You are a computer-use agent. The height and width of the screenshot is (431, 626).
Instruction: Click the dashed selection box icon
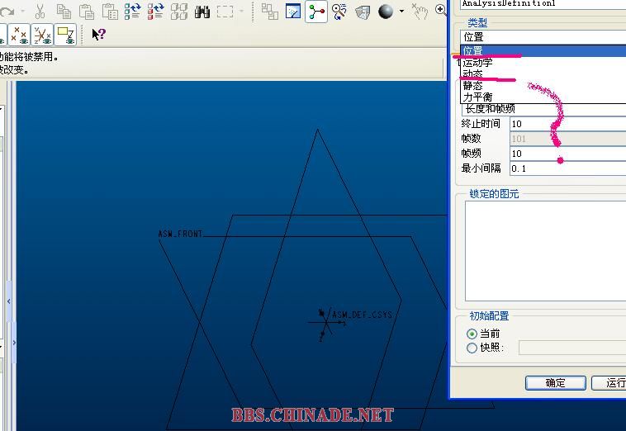coord(225,12)
